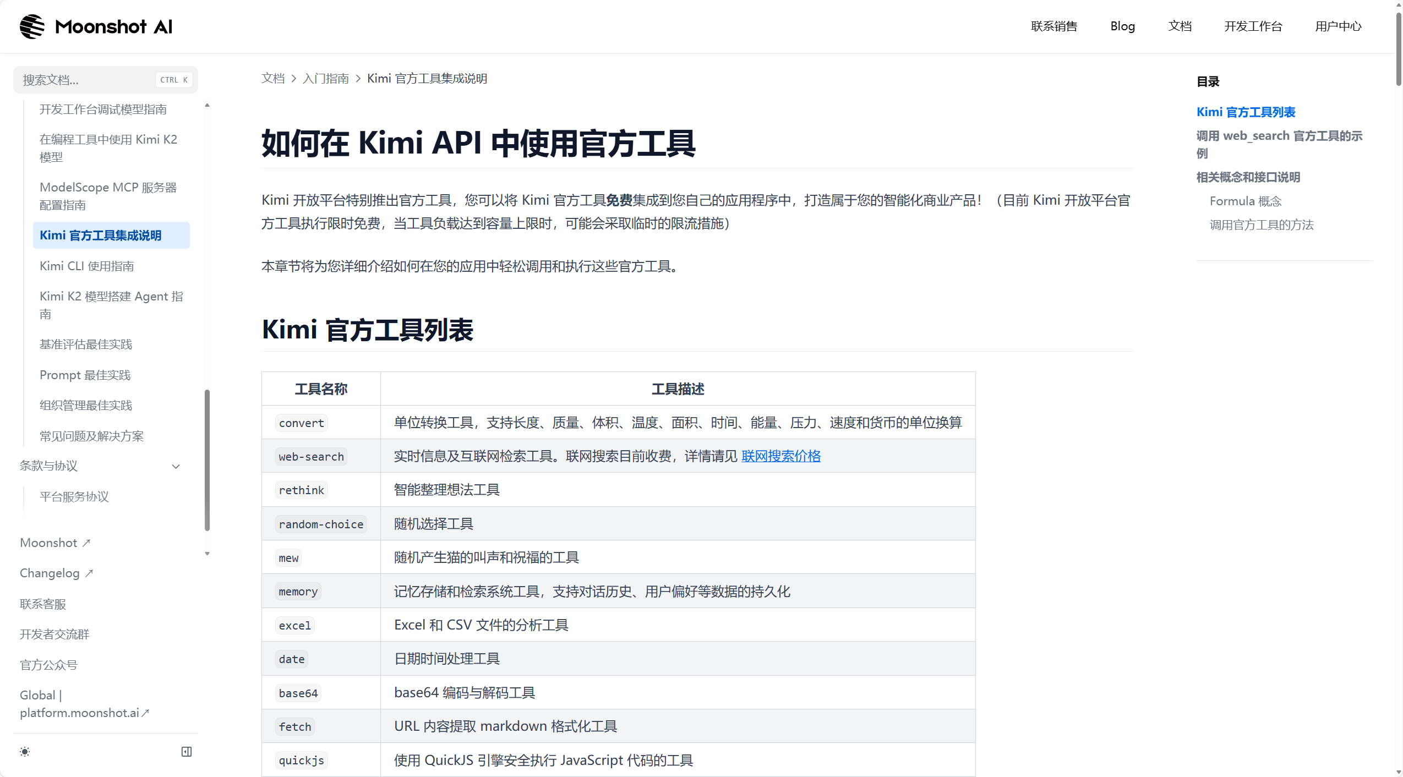
Task: Jump to Kimi 官方工具列表 in the table of contents
Action: coord(1246,112)
